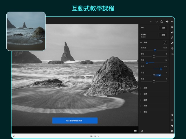Collapse the 光線 (Light) section
Viewport: 186px width, 139px height.
141,43
